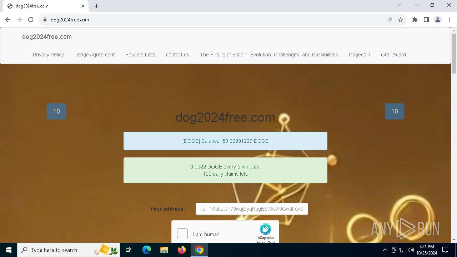Click the volume speaker tray icon
The width and height of the screenshot is (457, 257).
[x=411, y=250]
